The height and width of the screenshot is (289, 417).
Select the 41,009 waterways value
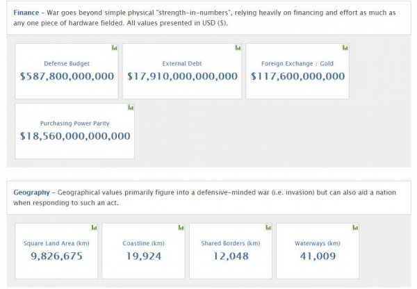(318, 256)
